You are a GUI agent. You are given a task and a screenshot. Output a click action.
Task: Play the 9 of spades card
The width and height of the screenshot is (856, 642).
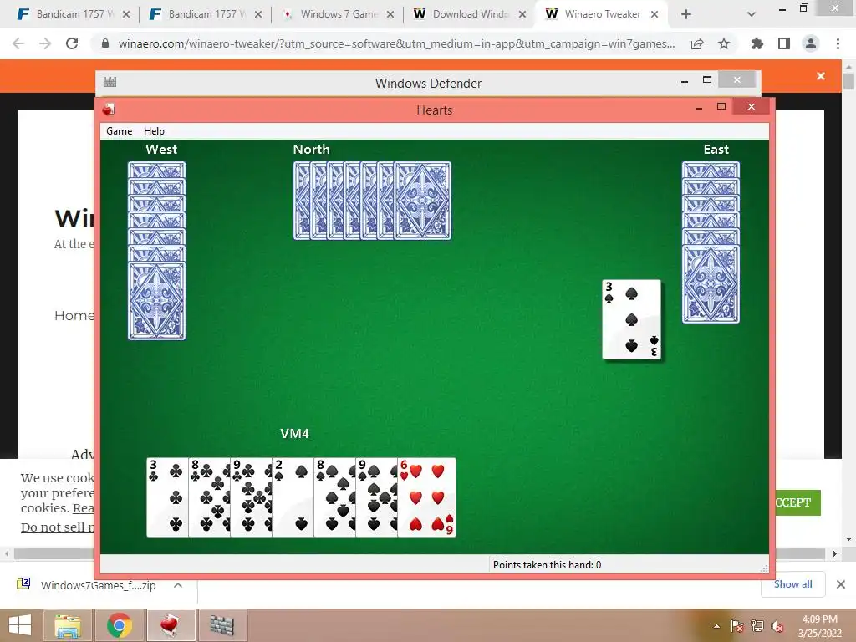pos(377,497)
